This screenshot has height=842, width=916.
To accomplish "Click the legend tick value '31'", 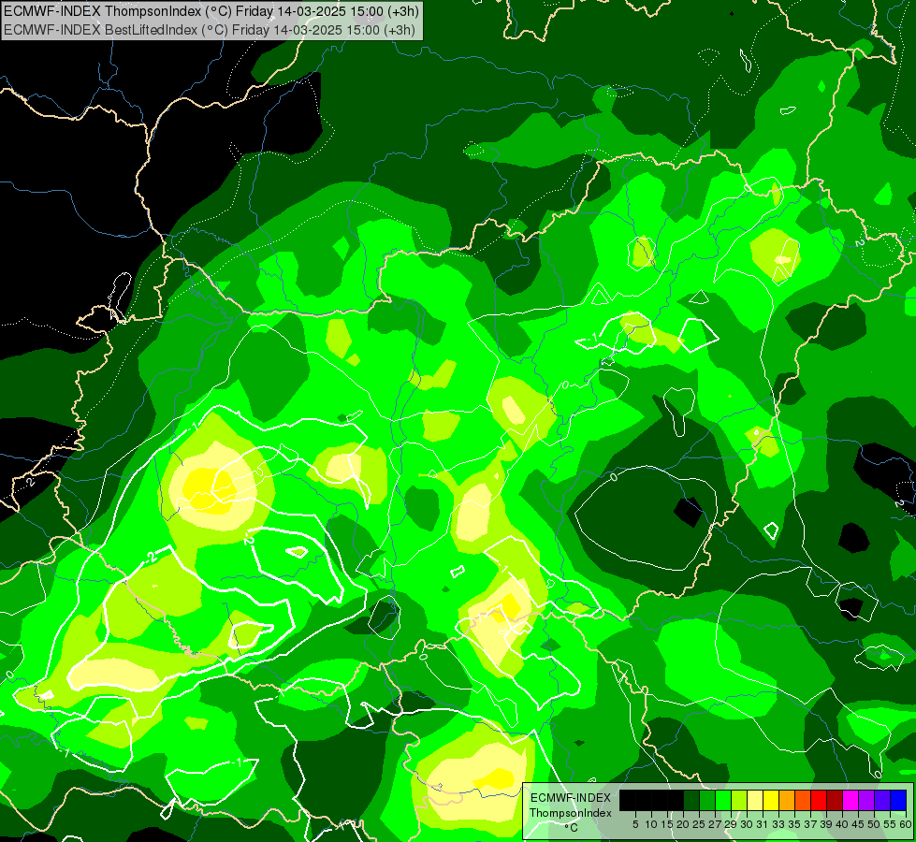I will click(763, 824).
